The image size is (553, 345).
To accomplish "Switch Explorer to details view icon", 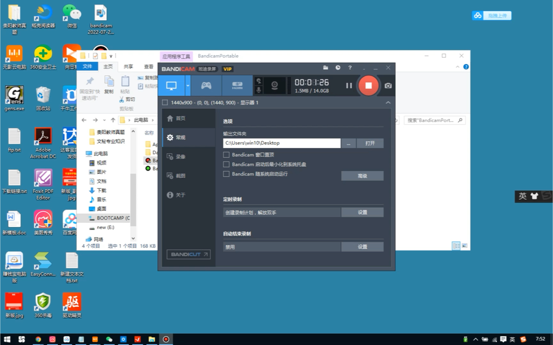I will click(x=456, y=246).
